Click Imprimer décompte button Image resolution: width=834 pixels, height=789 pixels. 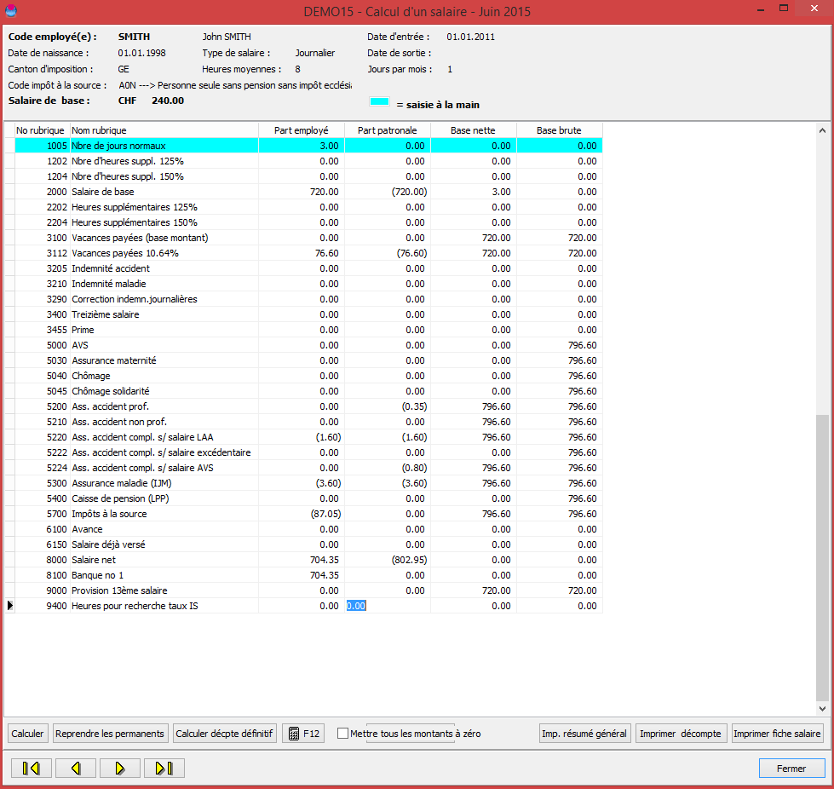(681, 733)
